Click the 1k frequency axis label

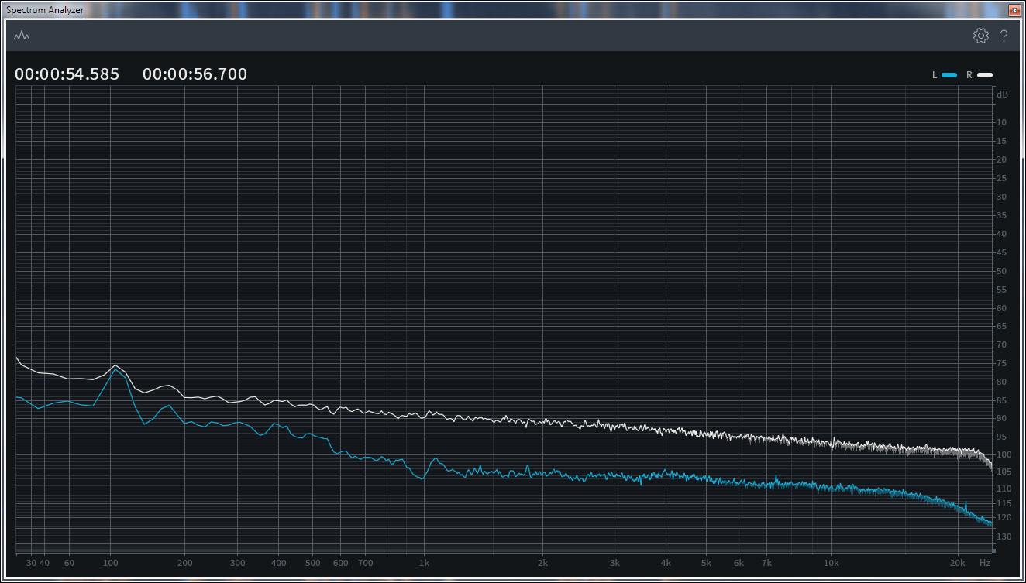(x=424, y=563)
